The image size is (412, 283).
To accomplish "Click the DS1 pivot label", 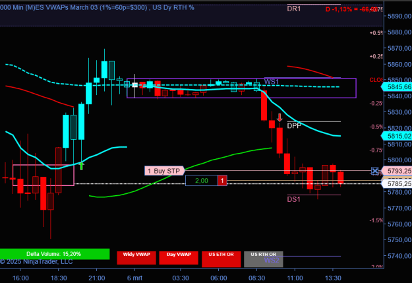I will coord(294,199).
